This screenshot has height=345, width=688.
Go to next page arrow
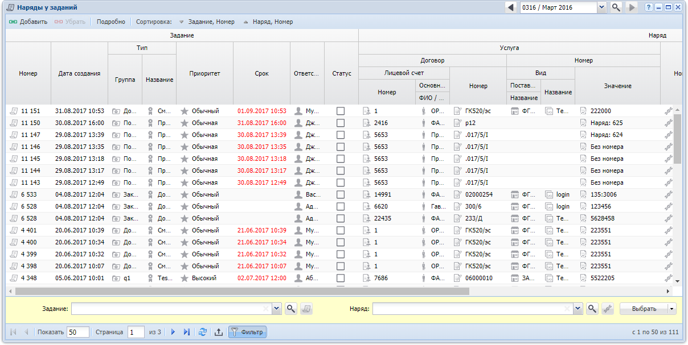tap(173, 332)
